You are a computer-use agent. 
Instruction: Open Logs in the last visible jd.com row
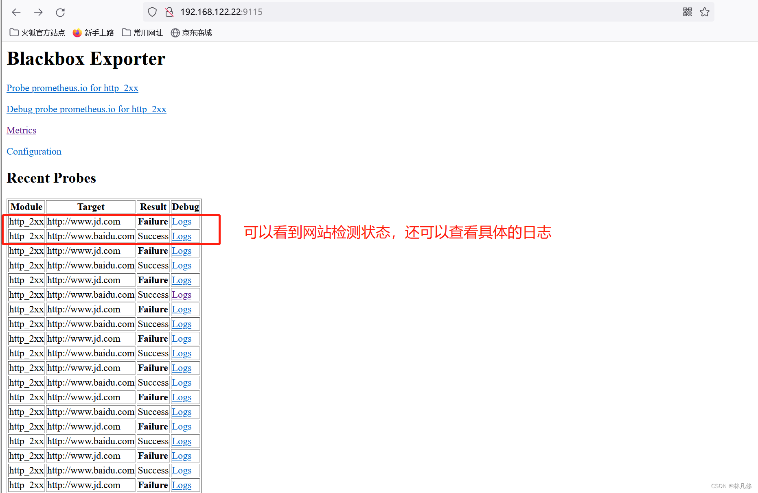182,485
